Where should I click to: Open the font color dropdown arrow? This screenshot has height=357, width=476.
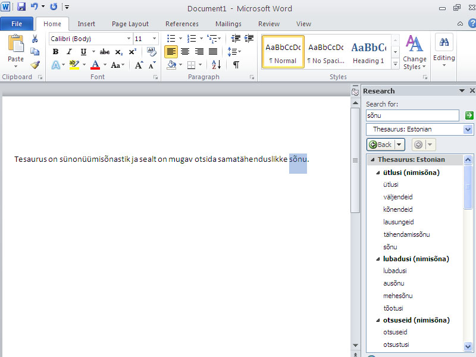coord(105,65)
